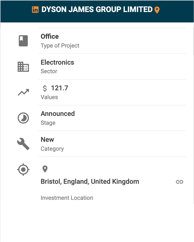Select the Bristol, England, United Kingdom text

[x=90, y=182]
